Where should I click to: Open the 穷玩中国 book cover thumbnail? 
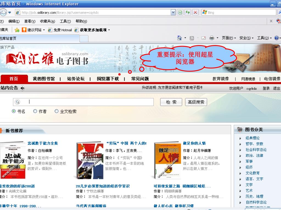pos(90,161)
